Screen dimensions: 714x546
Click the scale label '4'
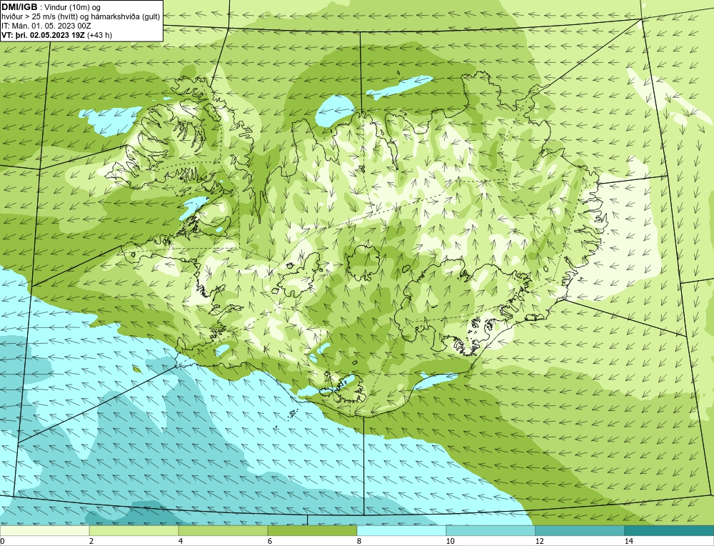click(x=181, y=541)
